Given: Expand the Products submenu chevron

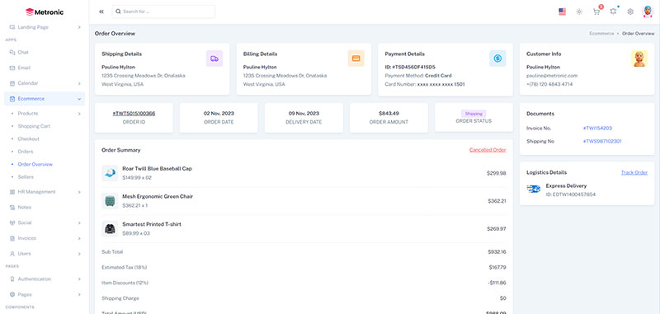Looking at the screenshot, I should [79, 114].
